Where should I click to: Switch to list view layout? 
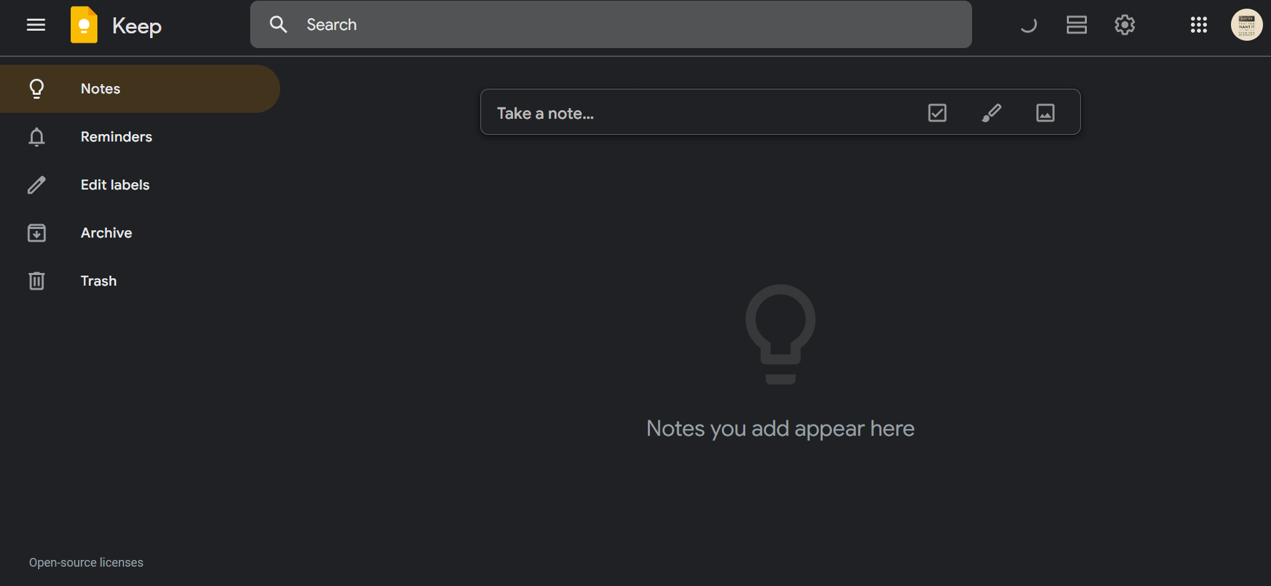point(1077,25)
